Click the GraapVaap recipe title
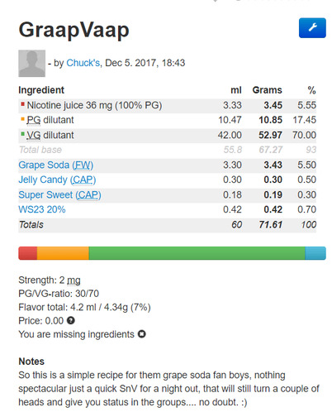The image size is (332, 412). 74,30
